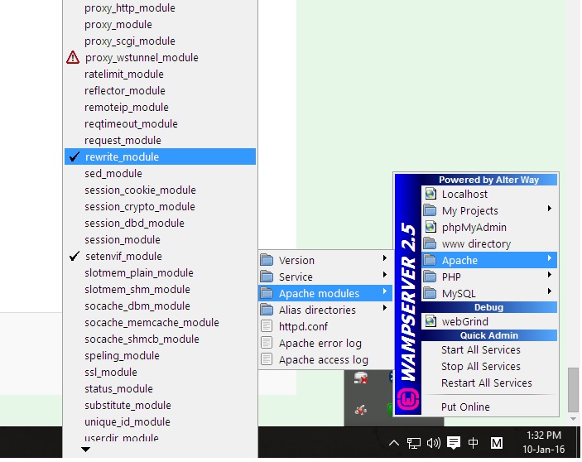This screenshot has height=462, width=582.
Task: Expand the Alias directories submenu arrow
Action: coord(385,308)
